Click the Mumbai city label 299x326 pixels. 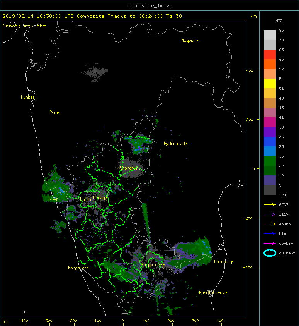point(28,97)
